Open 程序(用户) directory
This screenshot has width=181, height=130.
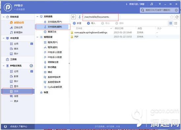click(51, 42)
